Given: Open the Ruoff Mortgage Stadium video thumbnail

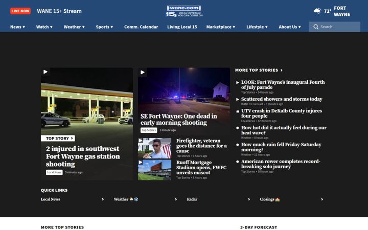Looking at the screenshot, I should click(155, 170).
